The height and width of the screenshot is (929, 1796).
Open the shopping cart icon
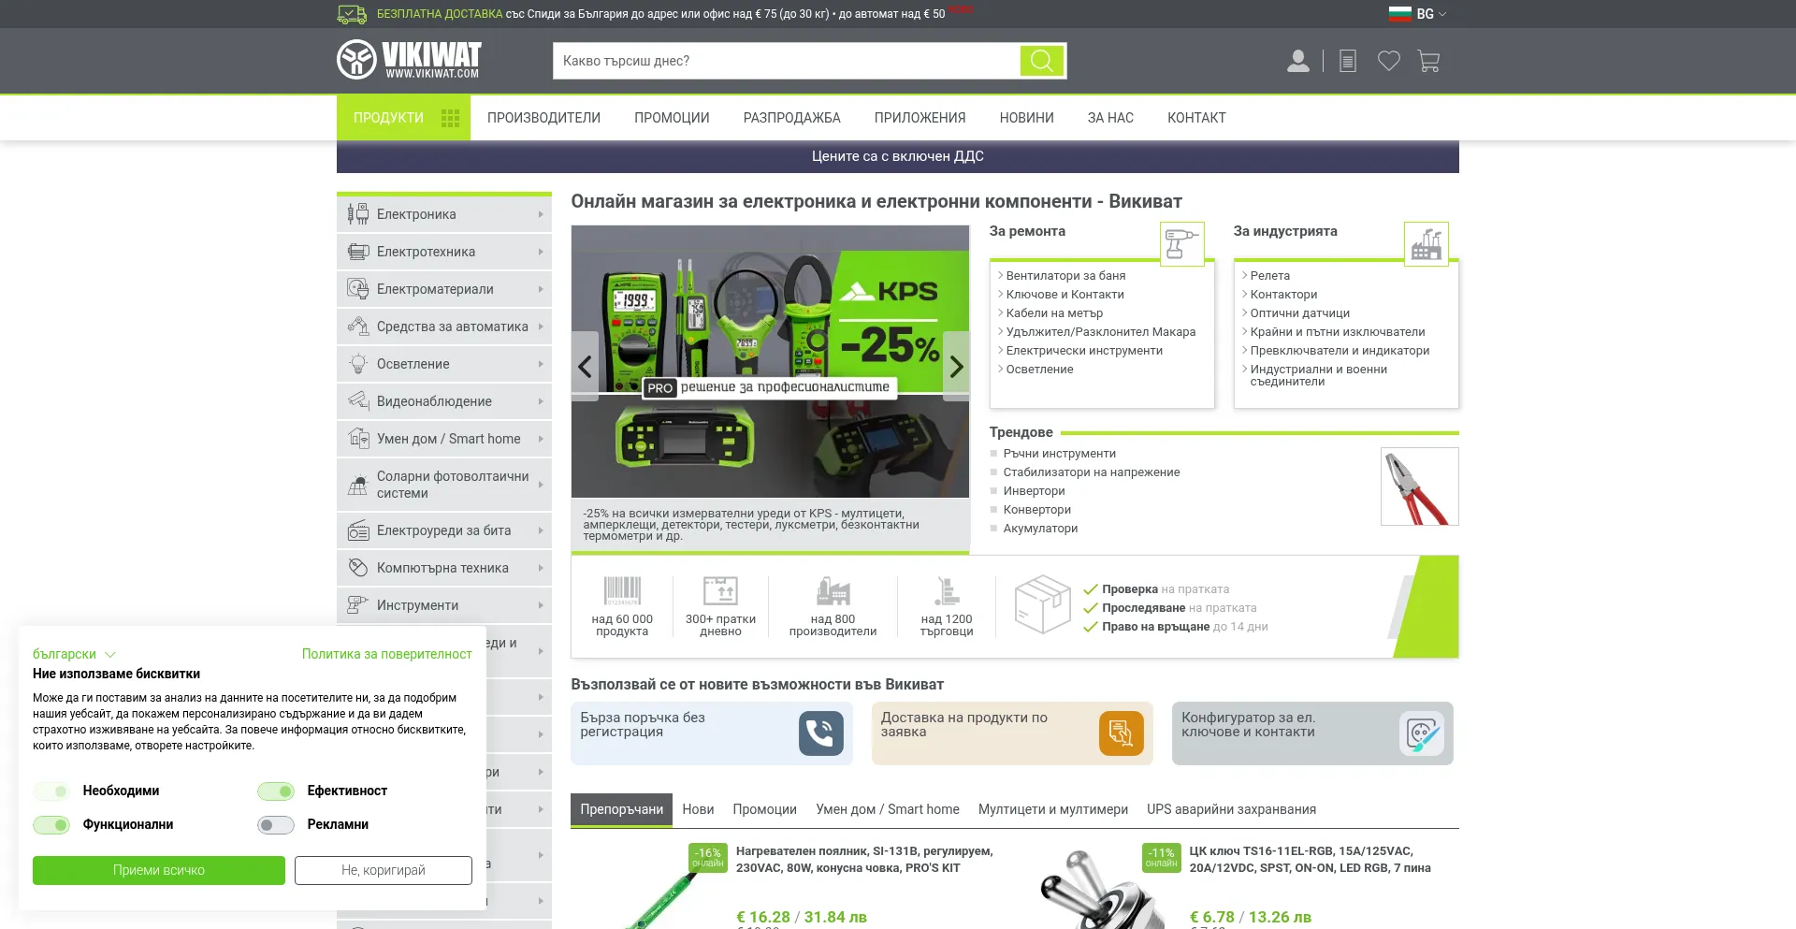[1428, 61]
